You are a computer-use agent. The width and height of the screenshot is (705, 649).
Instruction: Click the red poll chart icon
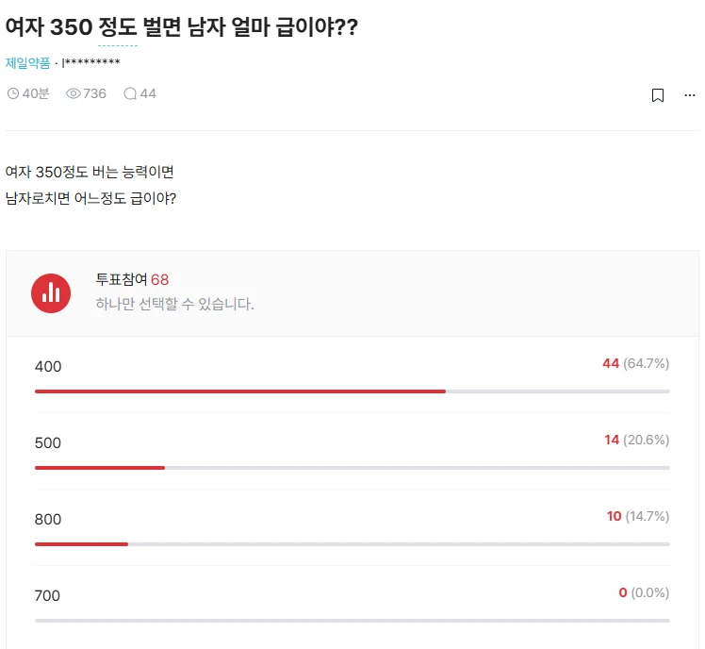(51, 293)
